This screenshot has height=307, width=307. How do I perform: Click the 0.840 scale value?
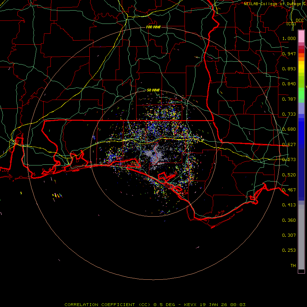[289, 84]
